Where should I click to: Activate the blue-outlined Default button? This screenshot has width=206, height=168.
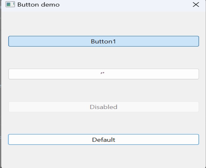(x=103, y=140)
